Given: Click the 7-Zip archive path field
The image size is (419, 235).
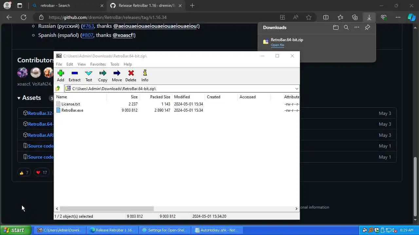Looking at the screenshot, I should click(179, 89).
